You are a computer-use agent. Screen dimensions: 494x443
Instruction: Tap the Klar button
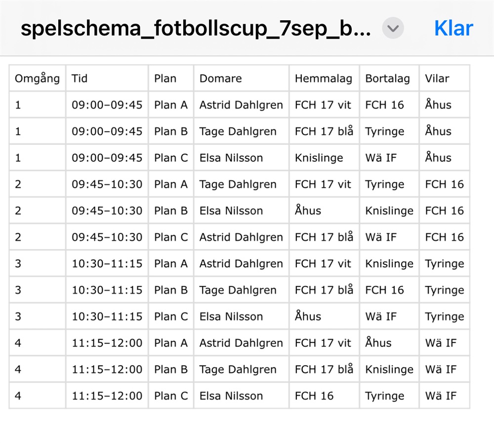coord(453,29)
